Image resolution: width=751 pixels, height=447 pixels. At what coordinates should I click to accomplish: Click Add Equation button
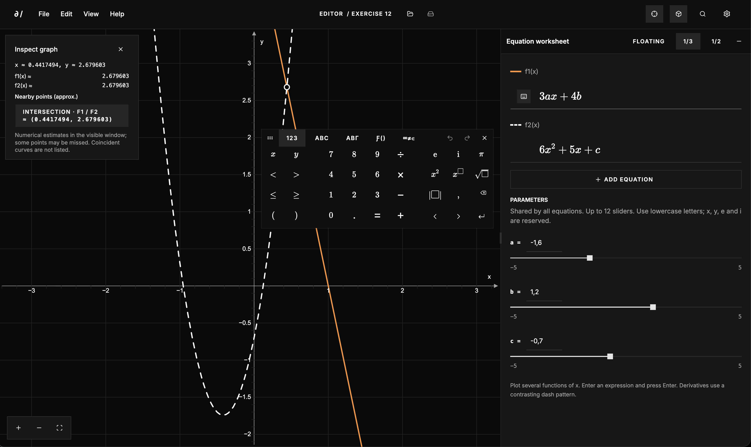pyautogui.click(x=626, y=180)
